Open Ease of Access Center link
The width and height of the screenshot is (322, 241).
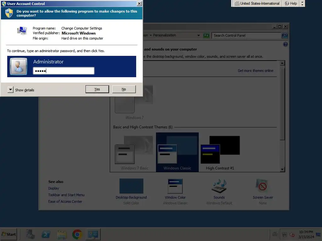coord(65,201)
